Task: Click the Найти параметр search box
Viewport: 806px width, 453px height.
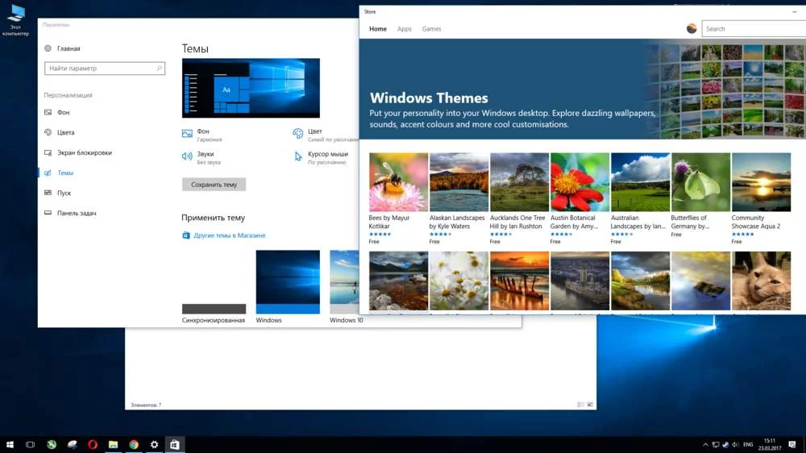Action: point(105,69)
